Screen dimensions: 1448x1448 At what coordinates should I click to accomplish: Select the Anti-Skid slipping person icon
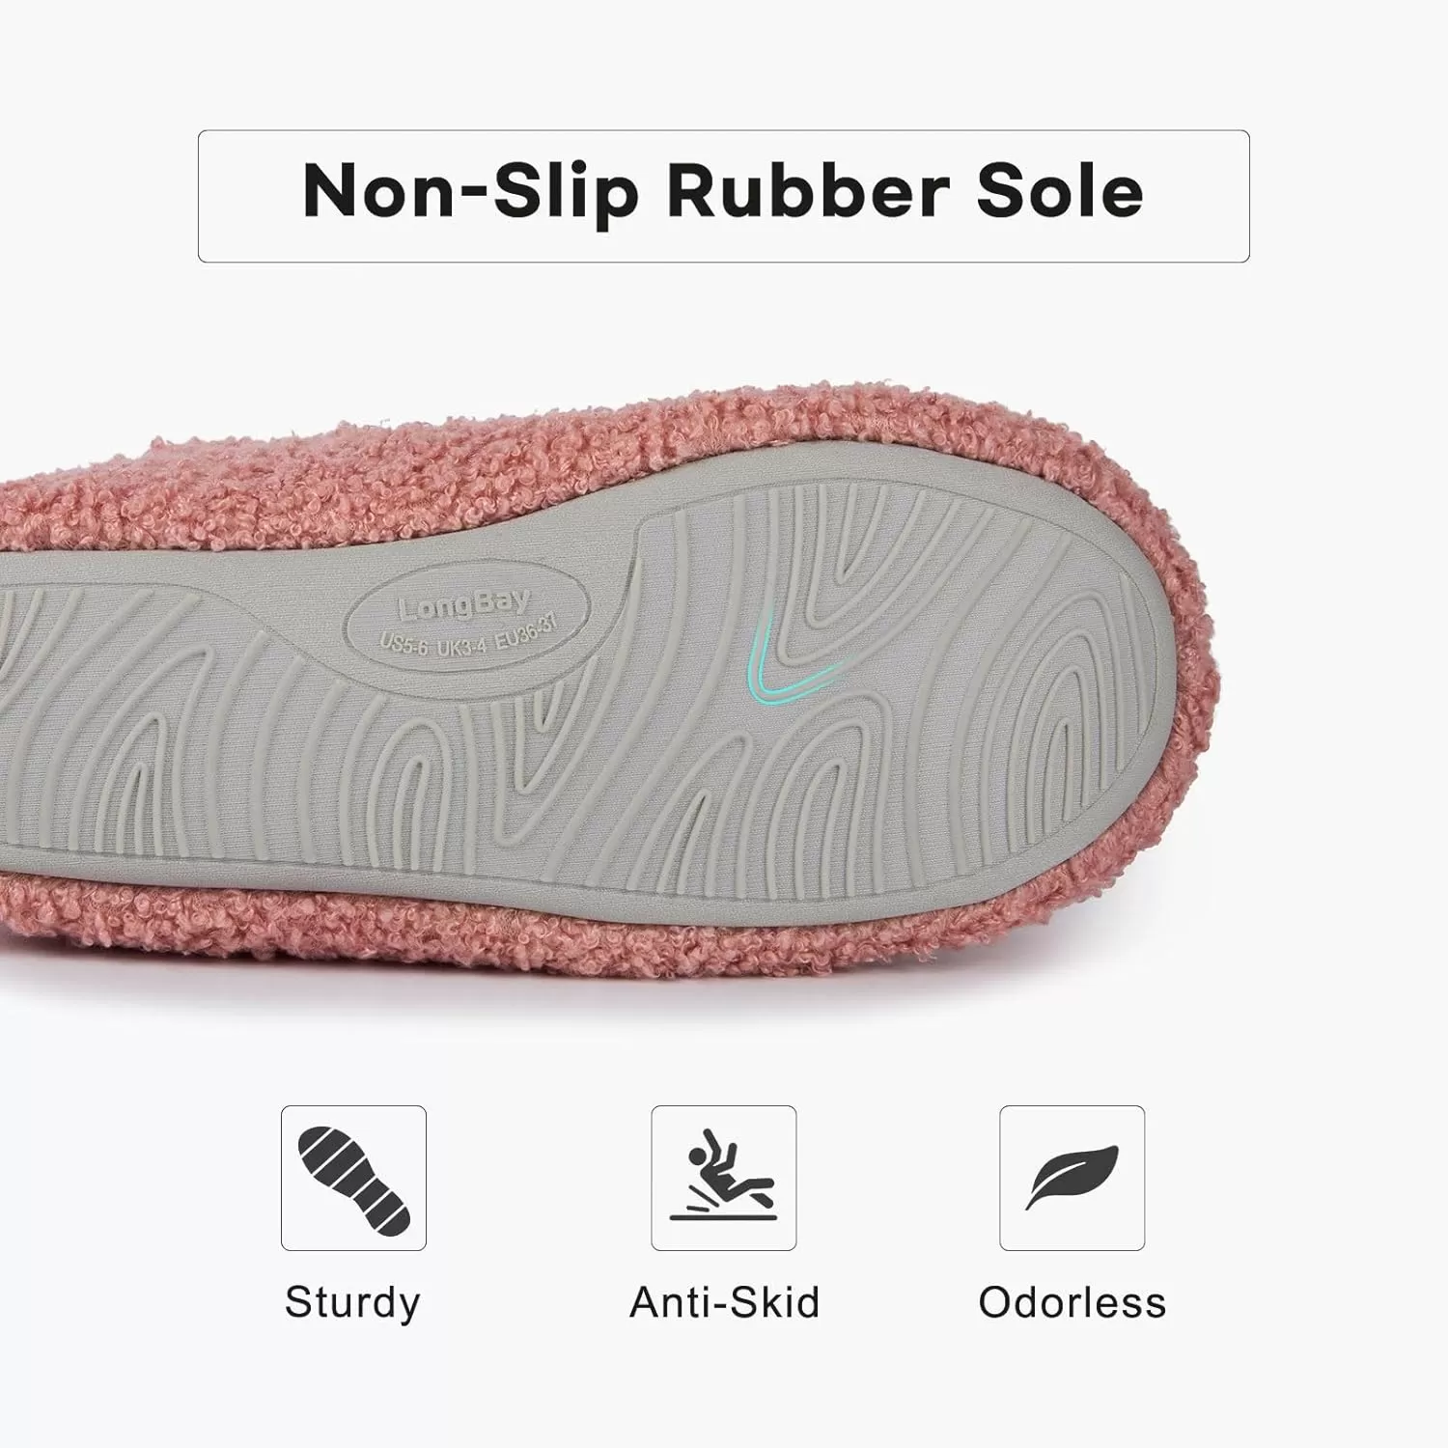coord(724,1178)
